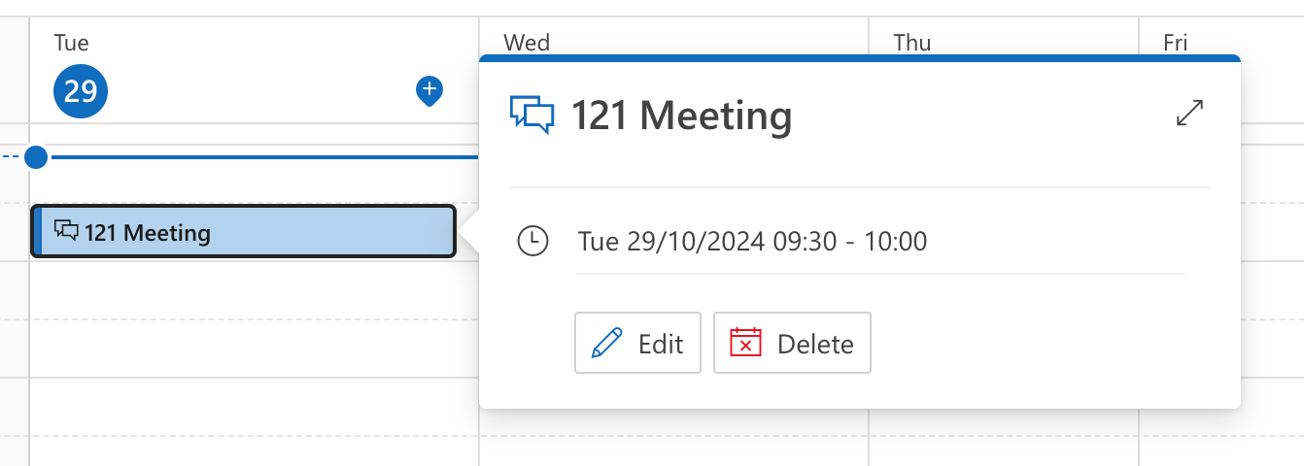1304x466 pixels.
Task: Click the blue plus pin icon on Tuesday
Action: tap(429, 91)
